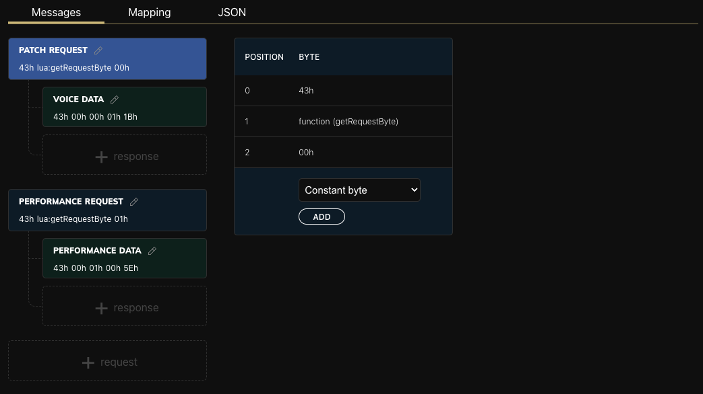Image resolution: width=703 pixels, height=394 pixels.
Task: Edit the PATCH REQUEST name via pencil icon
Action: [97, 50]
